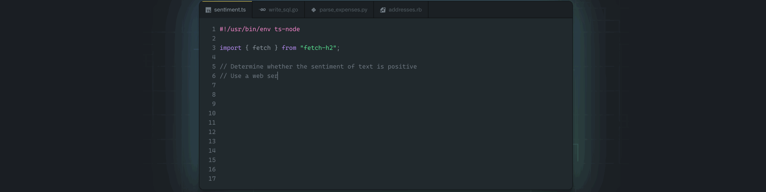Click the Ruby icon on addresses.rb tab
The image size is (766, 192).
(383, 10)
